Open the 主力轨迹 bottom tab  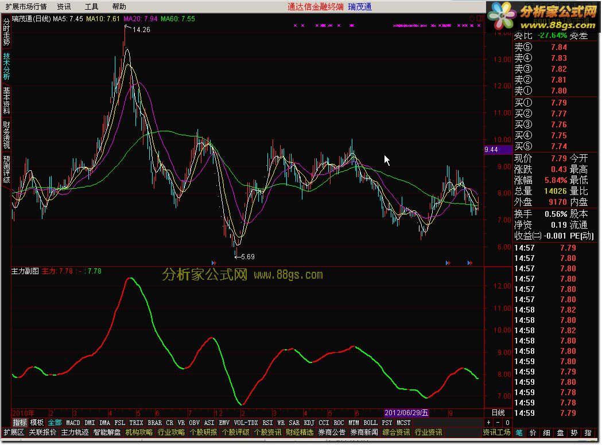point(75,433)
